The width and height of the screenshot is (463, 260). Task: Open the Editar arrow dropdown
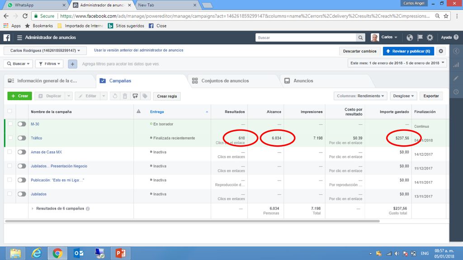pyautogui.click(x=104, y=96)
